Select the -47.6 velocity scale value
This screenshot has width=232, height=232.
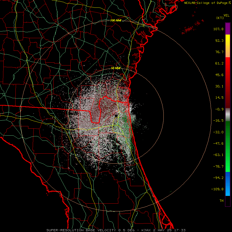pyautogui.click(x=218, y=144)
